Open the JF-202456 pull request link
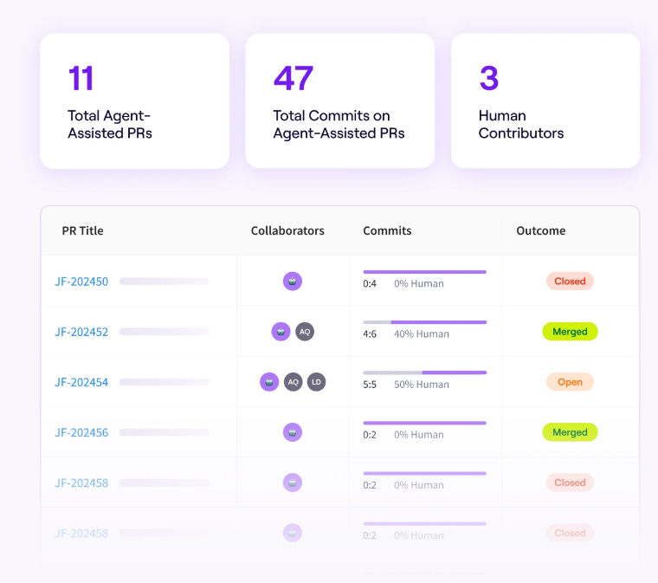The width and height of the screenshot is (658, 583). [81, 432]
